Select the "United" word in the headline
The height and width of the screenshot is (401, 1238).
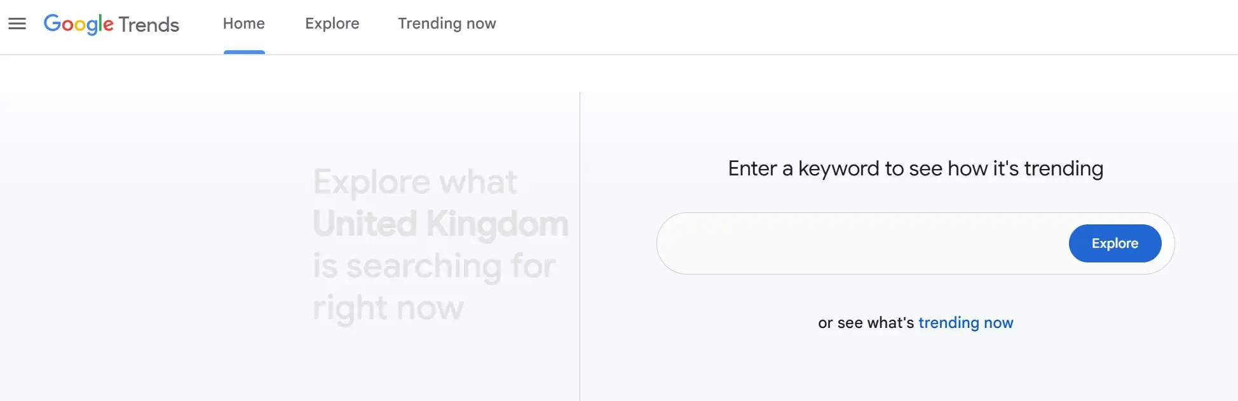[365, 224]
